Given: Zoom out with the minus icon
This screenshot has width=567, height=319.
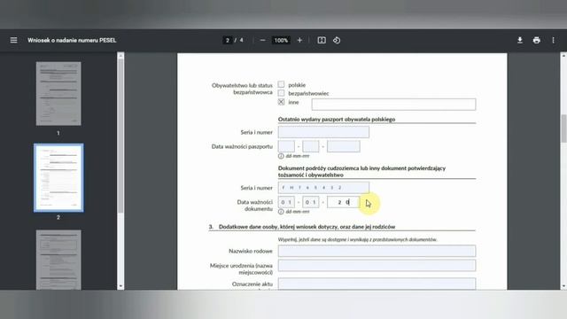Looking at the screenshot, I should pos(263,40).
